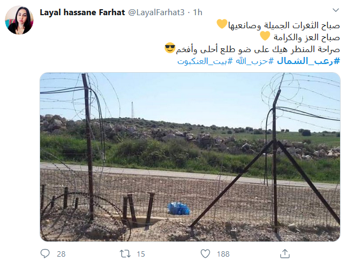This screenshot has width=346, height=261.
Task: Click the Layal hassane Farhat display name
Action: [x=82, y=12]
